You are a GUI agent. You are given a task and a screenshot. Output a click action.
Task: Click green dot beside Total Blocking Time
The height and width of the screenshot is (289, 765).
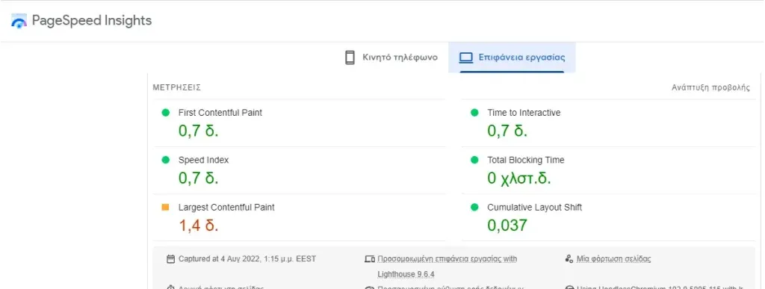(x=474, y=160)
